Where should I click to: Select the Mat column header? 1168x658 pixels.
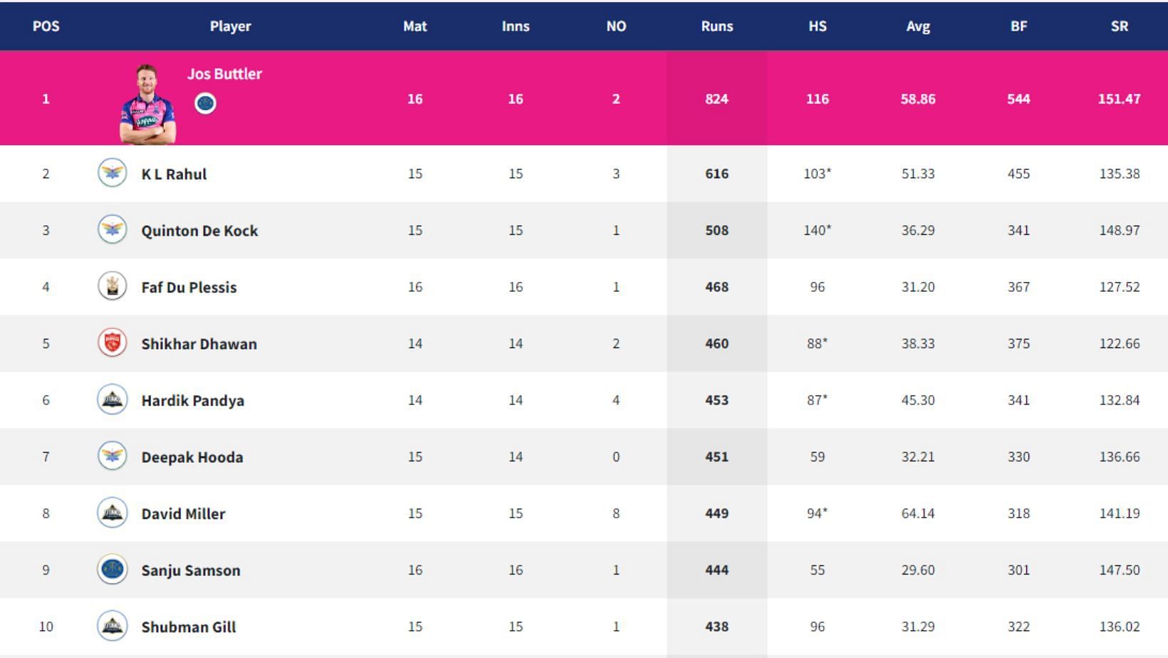(x=414, y=26)
